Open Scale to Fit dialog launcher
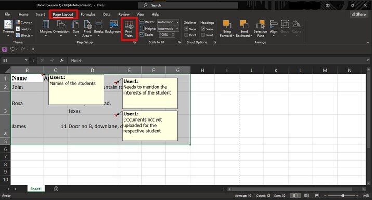The height and width of the screenshot is (200, 372). [179, 42]
